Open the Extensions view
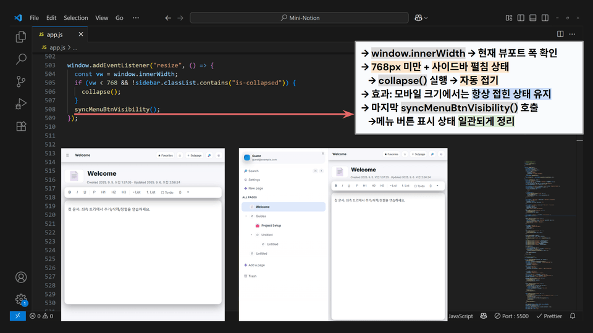 point(21,126)
